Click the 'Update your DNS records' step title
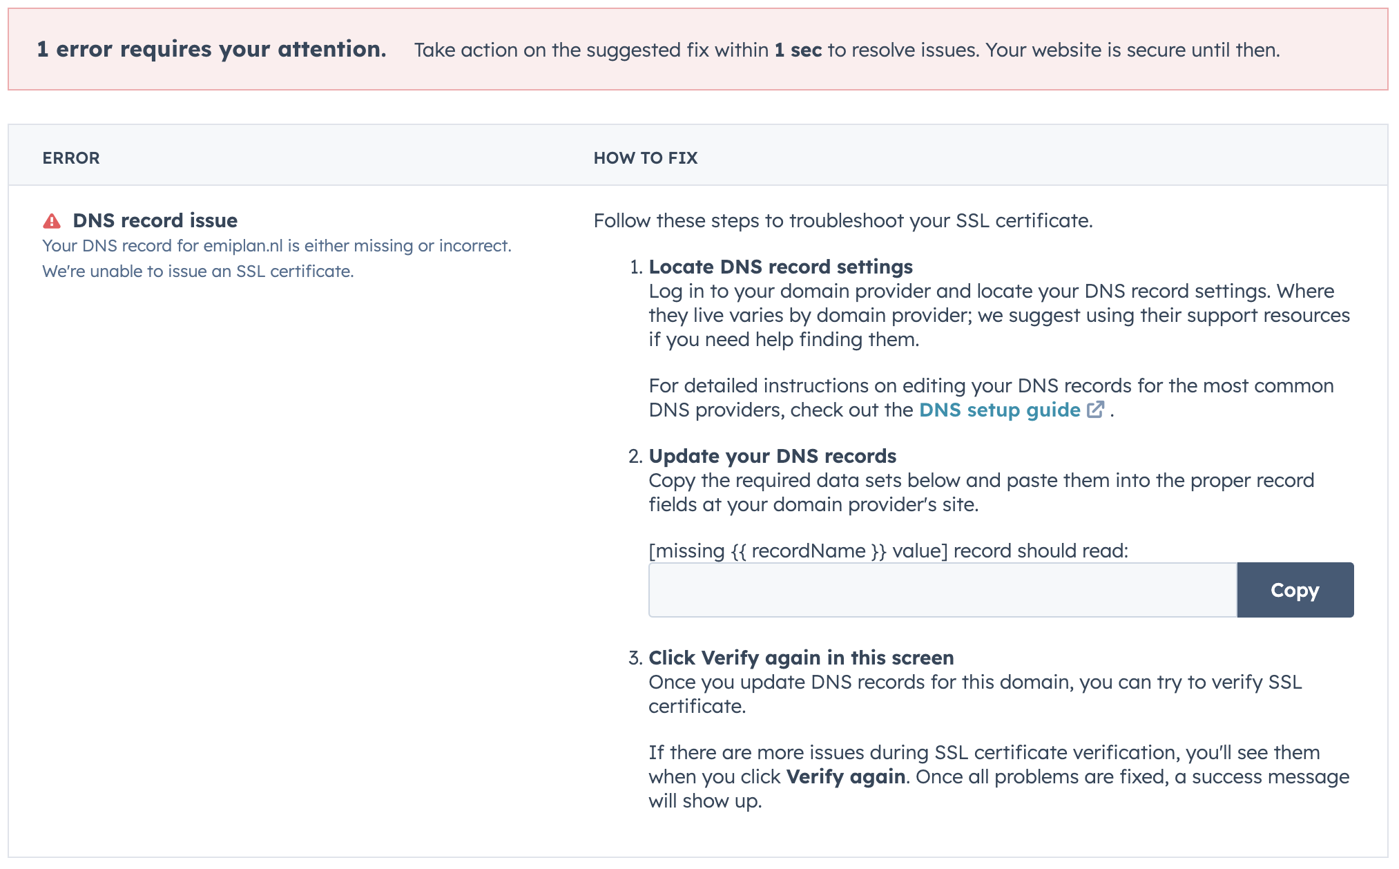This screenshot has width=1399, height=869. pos(772,456)
